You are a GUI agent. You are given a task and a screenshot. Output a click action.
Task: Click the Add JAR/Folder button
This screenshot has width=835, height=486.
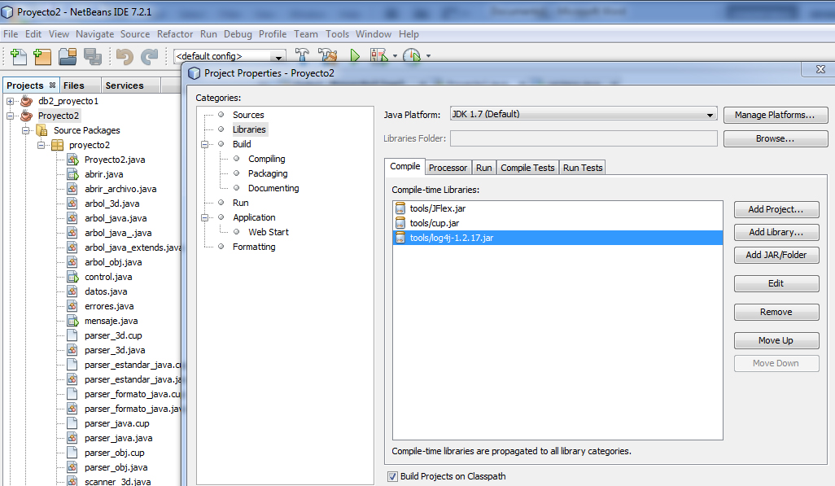(x=776, y=255)
